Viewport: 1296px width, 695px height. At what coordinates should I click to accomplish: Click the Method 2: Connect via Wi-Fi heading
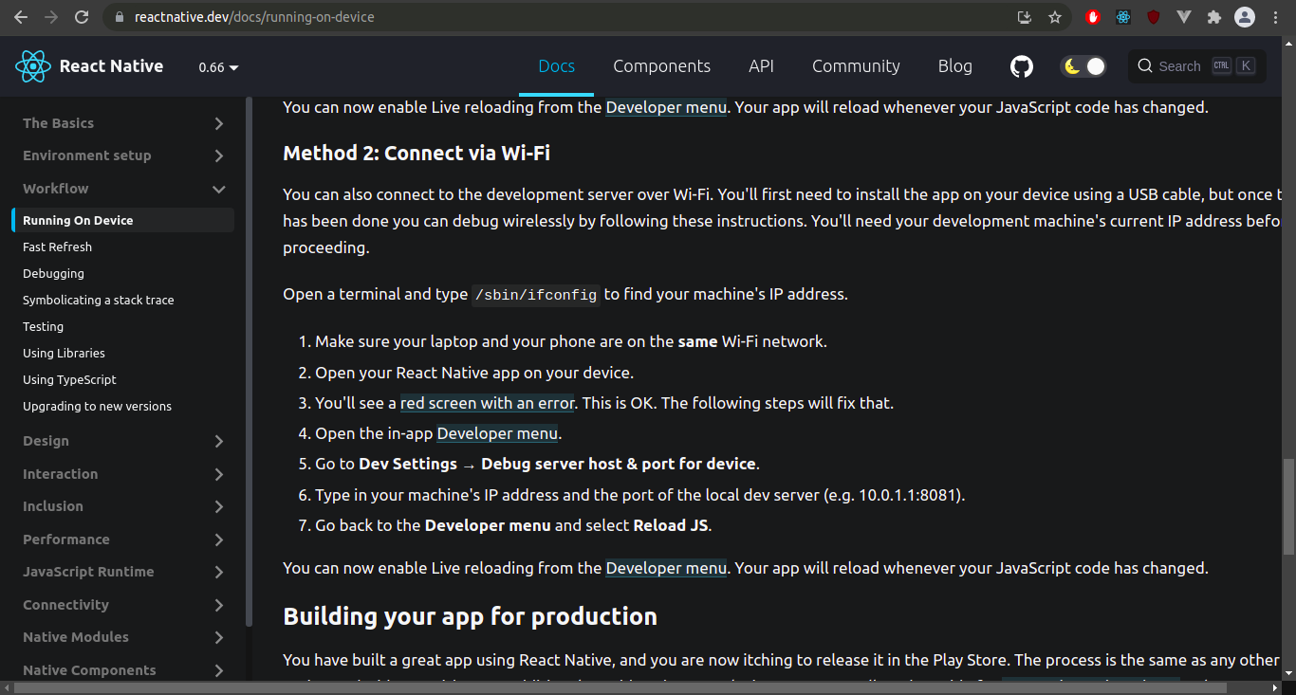[x=417, y=154]
